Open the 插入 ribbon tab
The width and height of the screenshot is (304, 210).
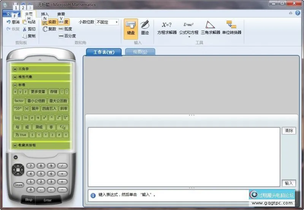pos(45,14)
